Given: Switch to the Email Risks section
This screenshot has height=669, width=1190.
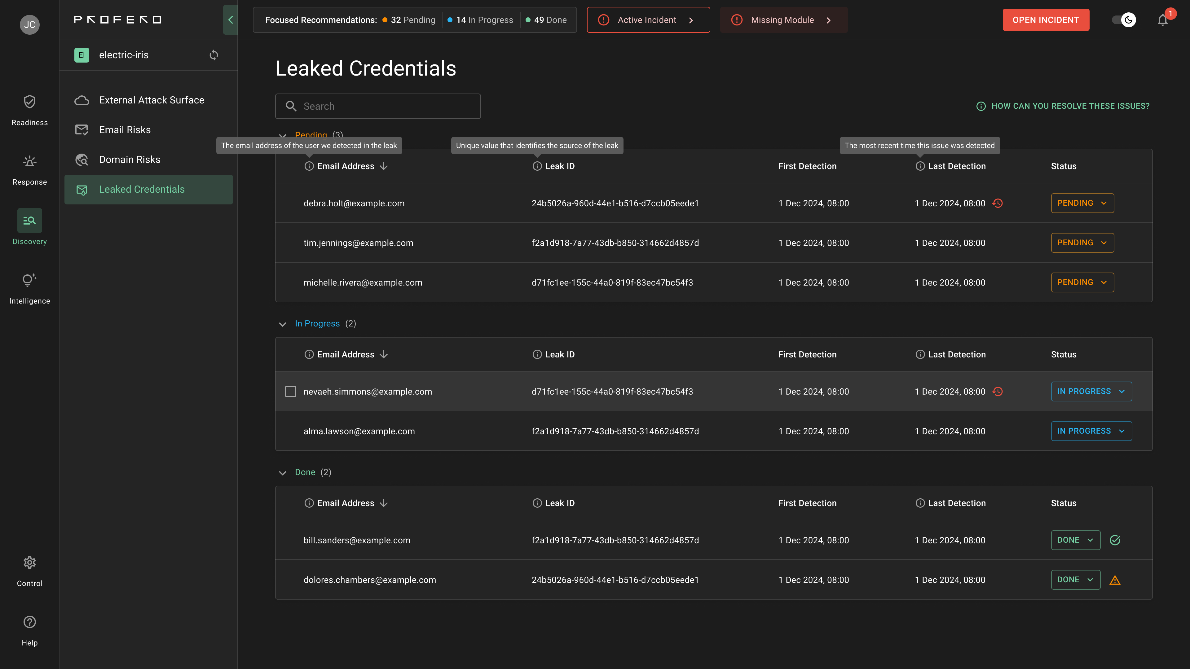Looking at the screenshot, I should (125, 130).
